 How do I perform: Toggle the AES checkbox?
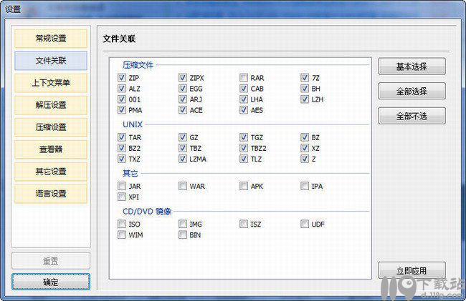click(244, 110)
